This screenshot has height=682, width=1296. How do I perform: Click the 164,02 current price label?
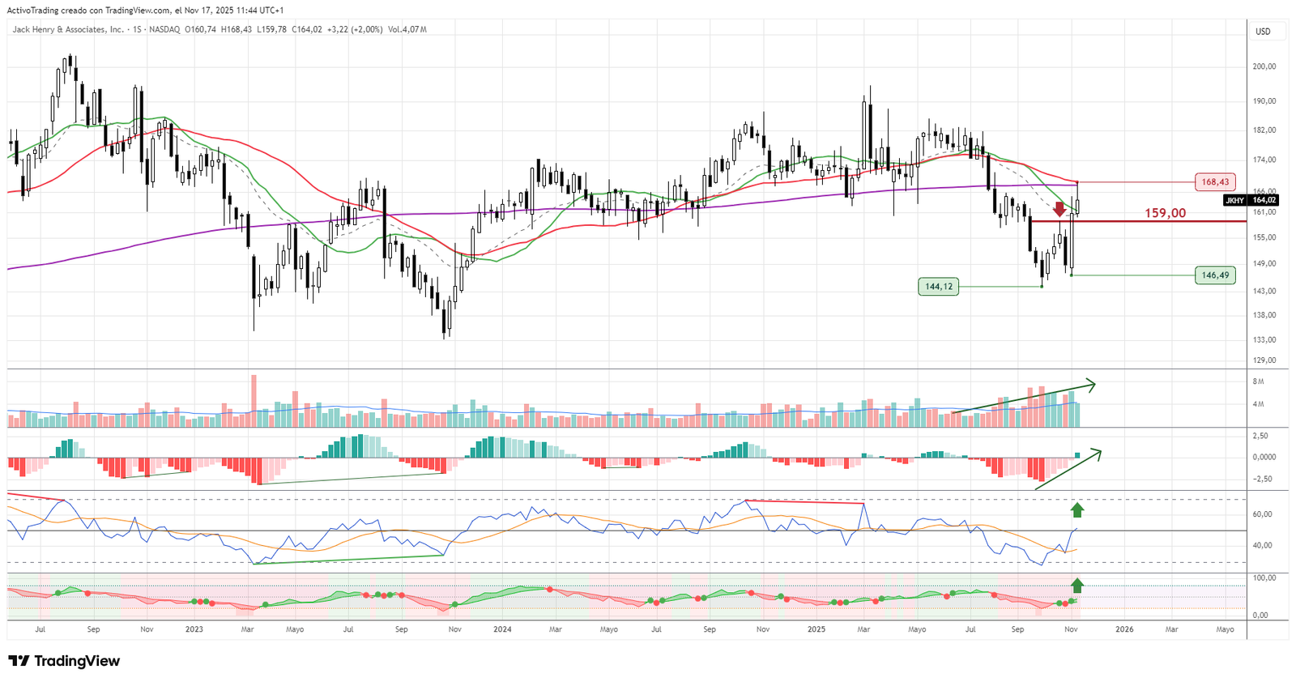click(x=1264, y=200)
